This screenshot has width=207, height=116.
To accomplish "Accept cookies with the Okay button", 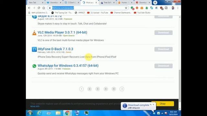I will coord(163,104).
